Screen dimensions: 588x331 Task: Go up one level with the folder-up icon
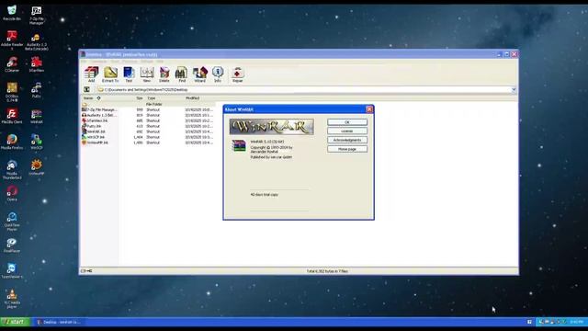(86, 90)
